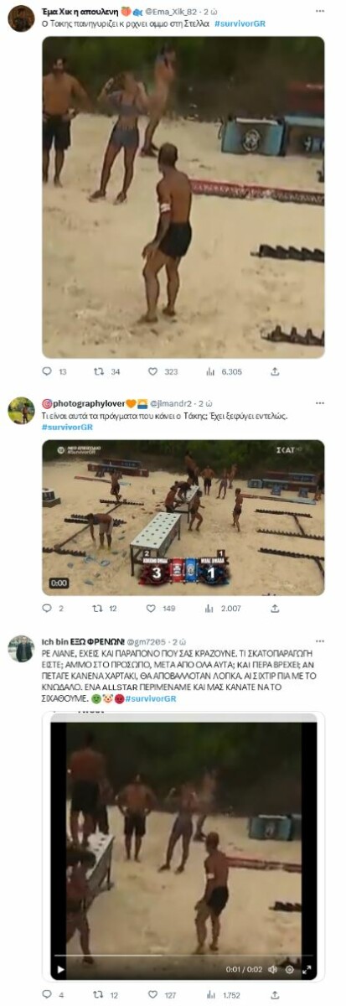The image size is (346, 1006).
Task: Seek along the third tweet's video progress bar
Action: (x=183, y=956)
